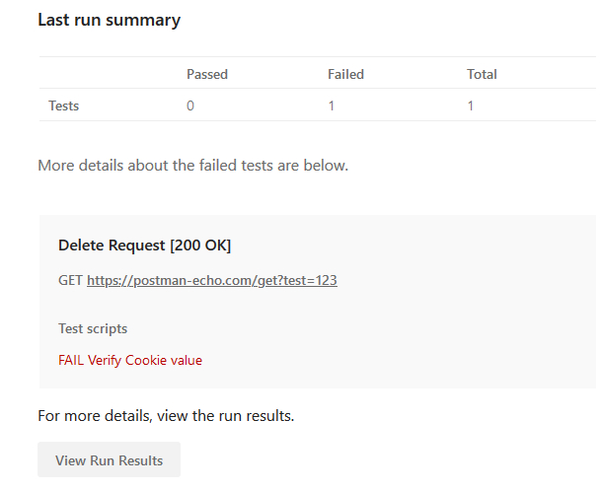600x491 pixels.
Task: Click the Last run summary heading
Action: click(109, 20)
